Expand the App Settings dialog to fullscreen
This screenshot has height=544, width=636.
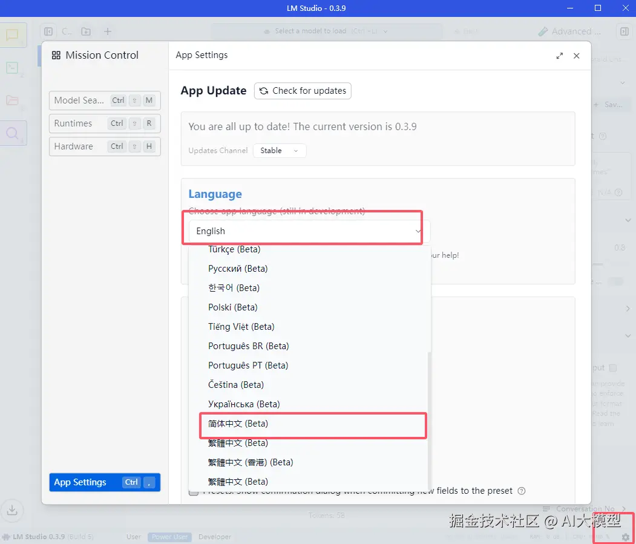point(560,56)
